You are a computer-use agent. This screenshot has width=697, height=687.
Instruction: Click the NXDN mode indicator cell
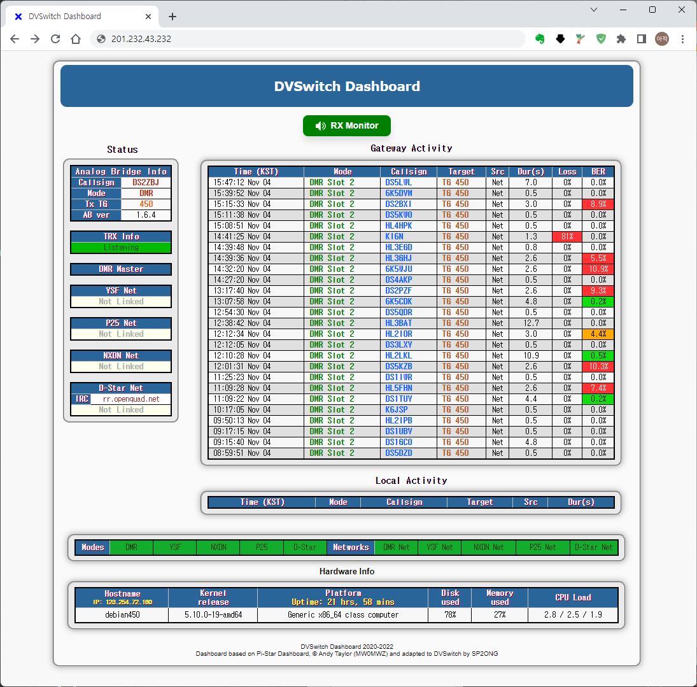point(218,548)
